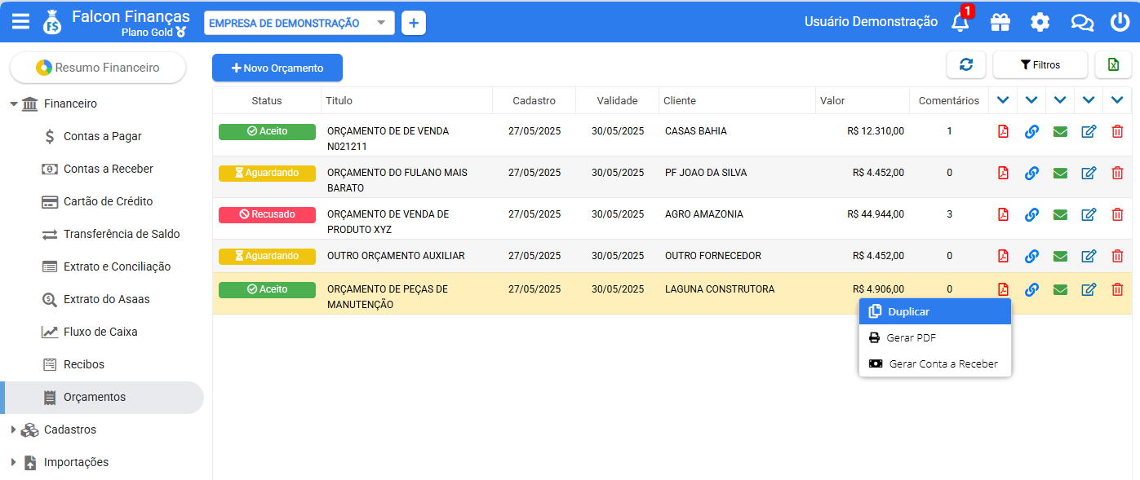1140x480 pixels.
Task: Edit the OUTRO ORÇAMENTO AUXILIAR budget
Action: (1089, 256)
